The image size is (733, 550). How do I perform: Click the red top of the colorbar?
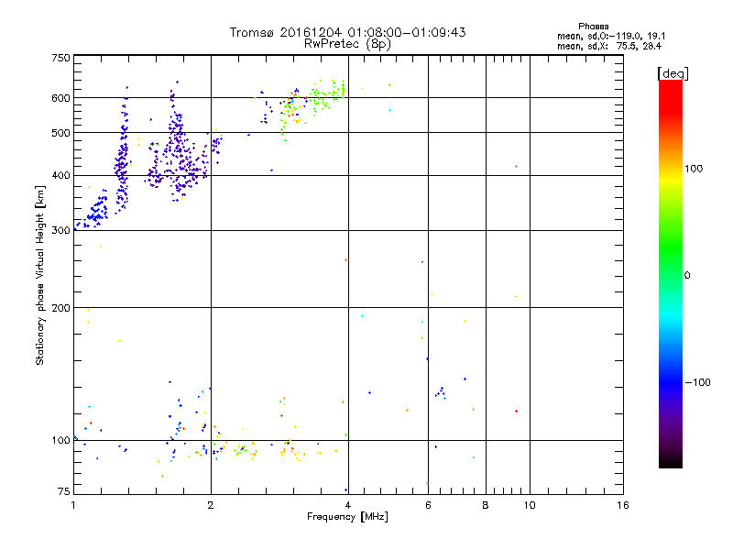click(670, 85)
